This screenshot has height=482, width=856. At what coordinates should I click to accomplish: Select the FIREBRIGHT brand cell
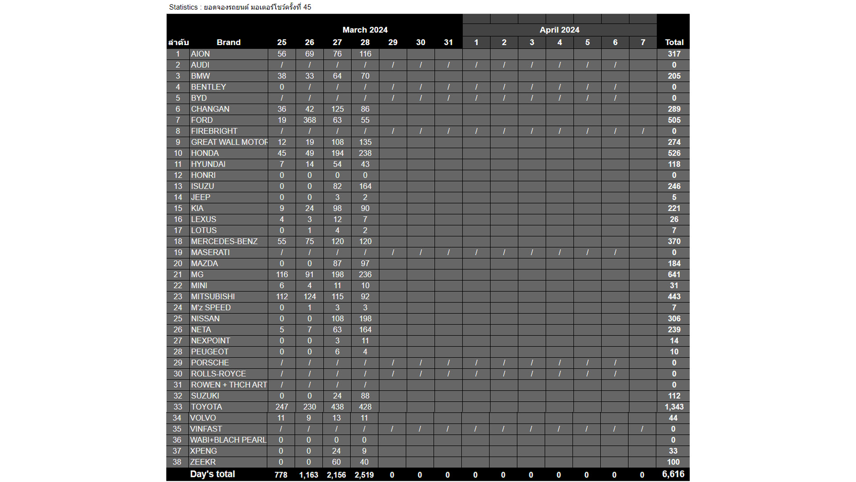(x=228, y=131)
